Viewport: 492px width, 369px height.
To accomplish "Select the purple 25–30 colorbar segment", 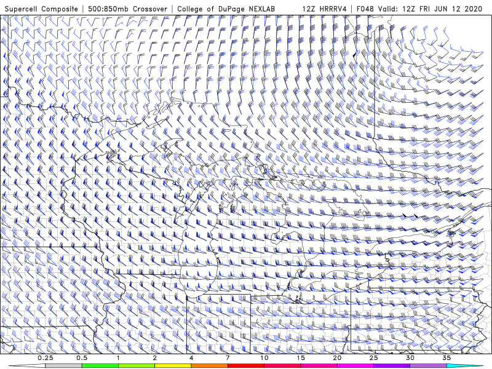I will (x=392, y=366).
